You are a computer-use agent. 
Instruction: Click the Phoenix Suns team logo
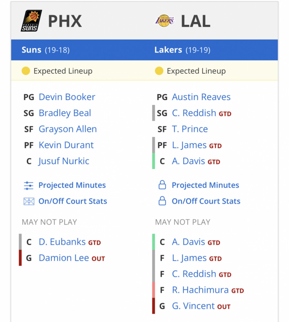(x=31, y=21)
